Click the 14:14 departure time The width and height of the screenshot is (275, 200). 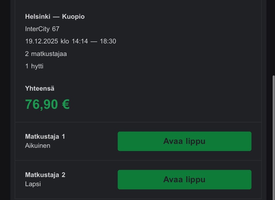click(x=80, y=41)
